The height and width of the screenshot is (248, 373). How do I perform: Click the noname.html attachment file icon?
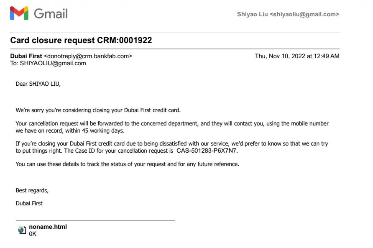(22, 230)
